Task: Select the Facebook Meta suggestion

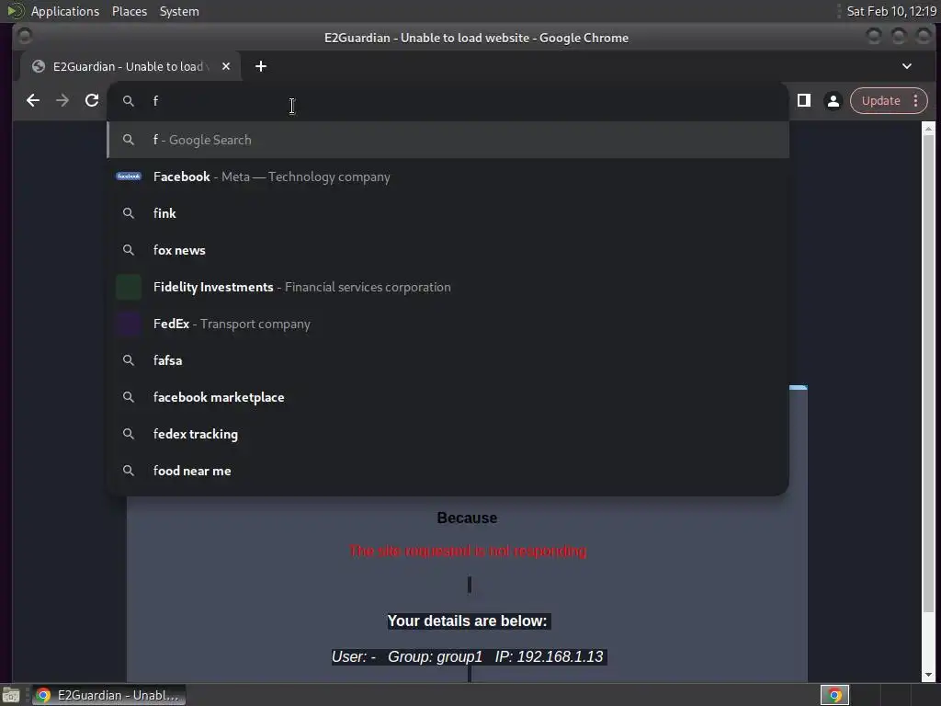Action: click(x=448, y=176)
